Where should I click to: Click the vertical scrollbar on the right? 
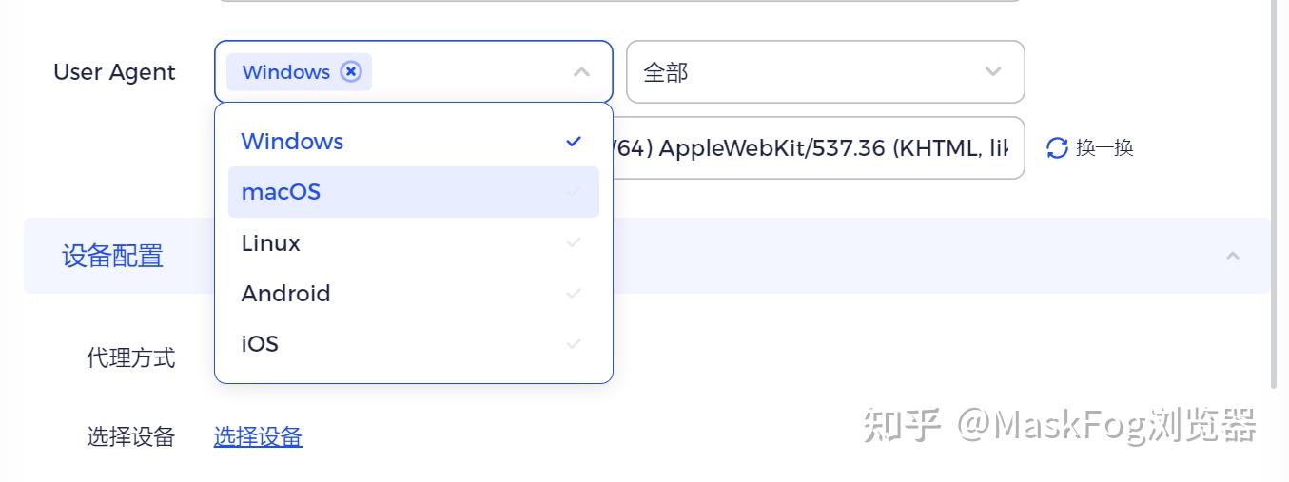pos(1275,190)
